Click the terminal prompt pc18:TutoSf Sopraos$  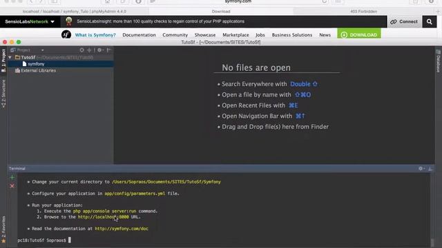tap(41, 240)
